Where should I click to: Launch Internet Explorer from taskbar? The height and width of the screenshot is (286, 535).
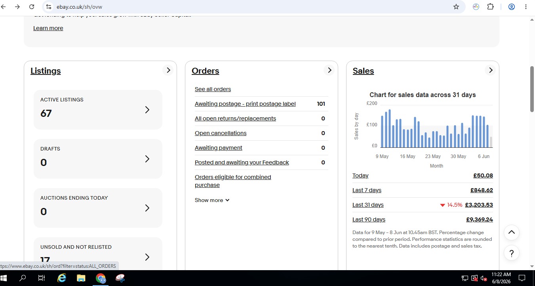(x=62, y=278)
